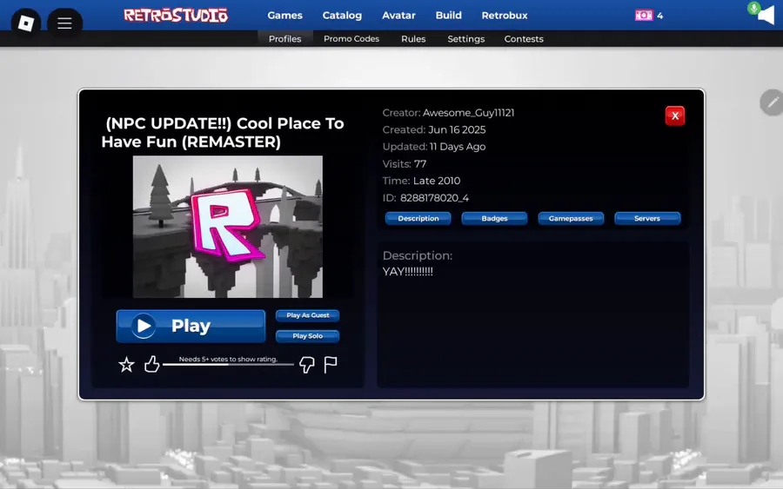Show the Description section
The image size is (783, 489).
pos(418,218)
